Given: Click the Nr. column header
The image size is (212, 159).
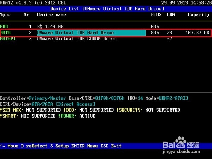Looking at the screenshot, I should [27, 15].
